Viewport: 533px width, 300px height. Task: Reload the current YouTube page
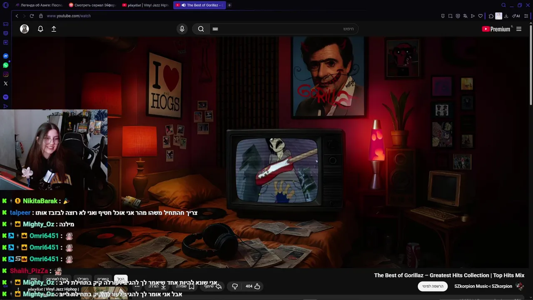(x=31, y=16)
